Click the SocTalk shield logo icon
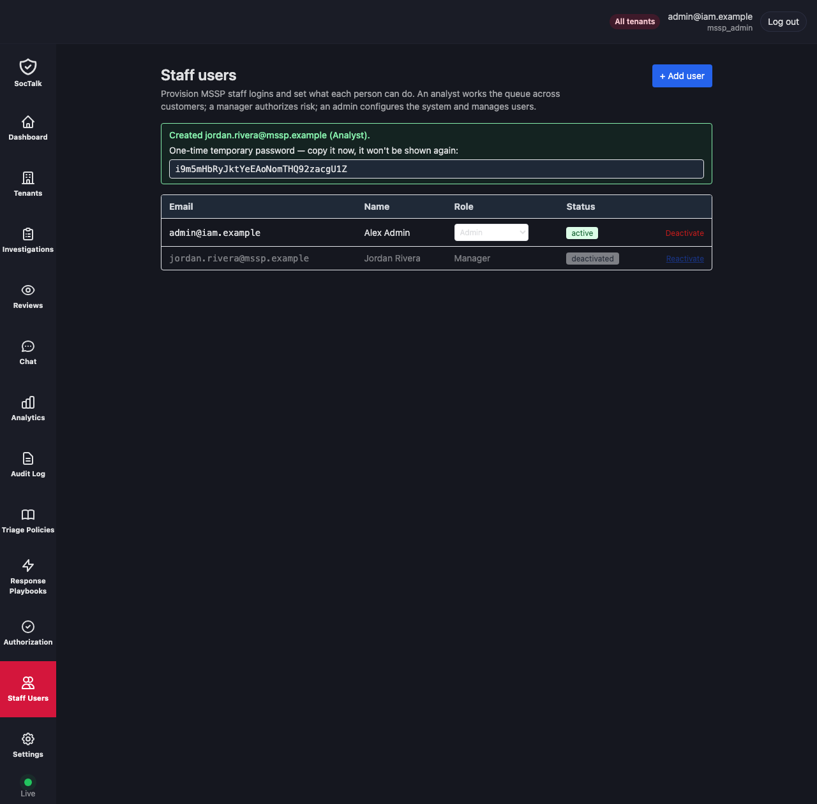The width and height of the screenshot is (817, 804). coord(28,66)
